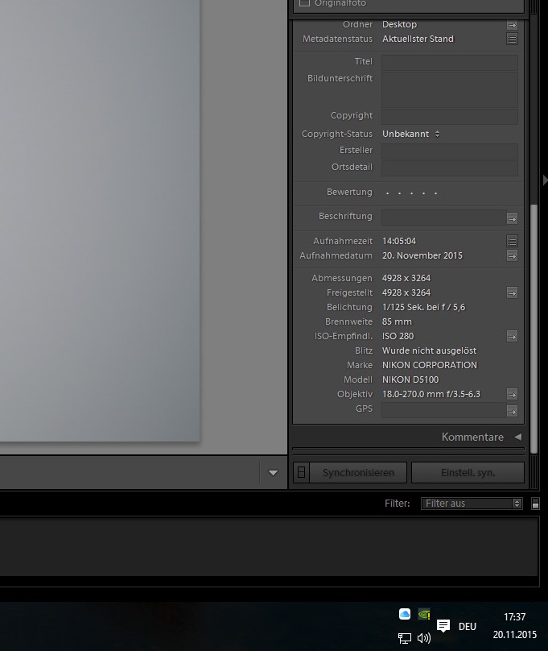Click the Einstell. syn. button
This screenshot has width=548, height=651.
coord(468,472)
